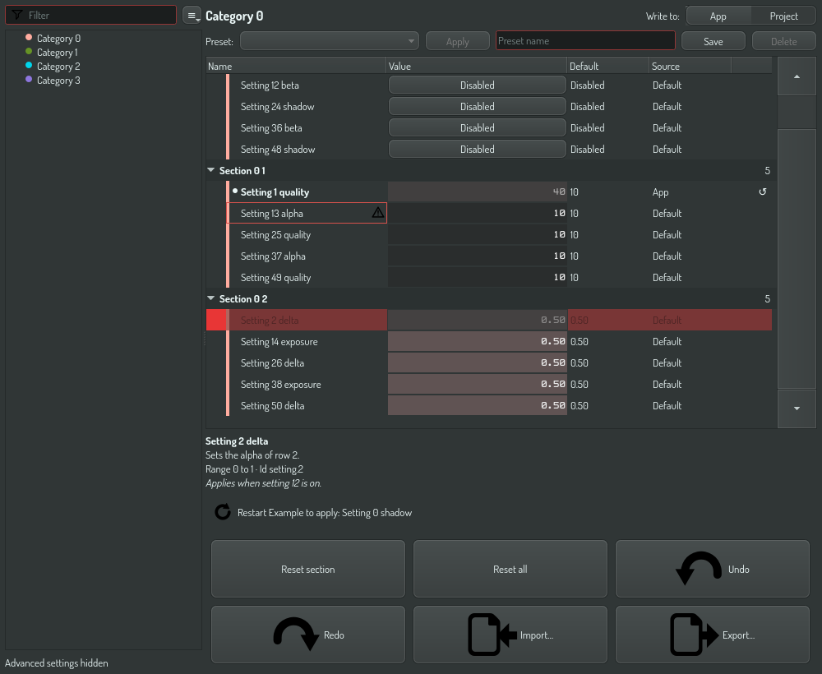Click Setting 49 quality value field
Viewport: 822px width, 674px height.
[477, 277]
